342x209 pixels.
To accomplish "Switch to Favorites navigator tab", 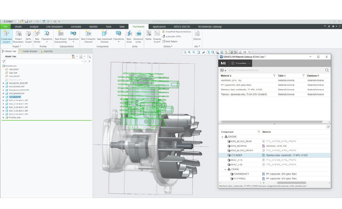I will 47,51.
